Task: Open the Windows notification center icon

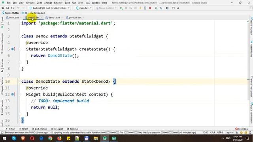Action: coord(247,138)
